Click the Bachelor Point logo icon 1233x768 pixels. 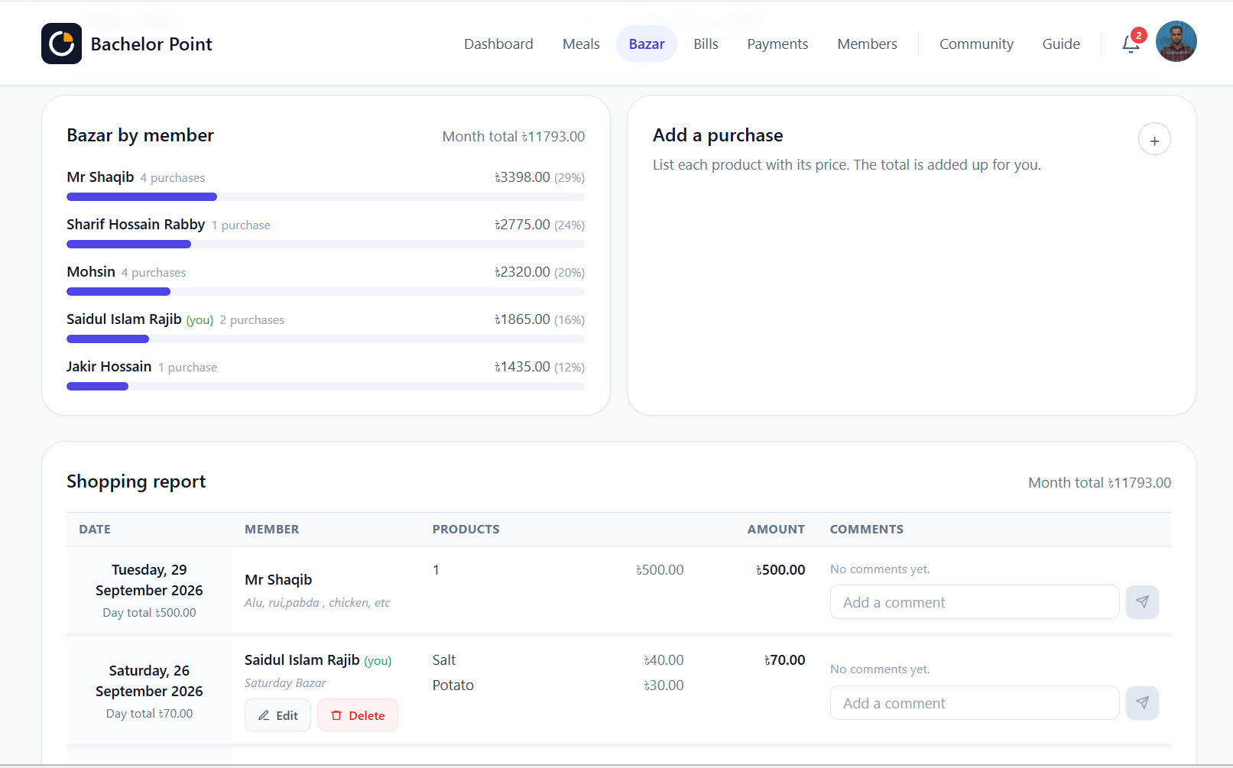click(x=61, y=44)
